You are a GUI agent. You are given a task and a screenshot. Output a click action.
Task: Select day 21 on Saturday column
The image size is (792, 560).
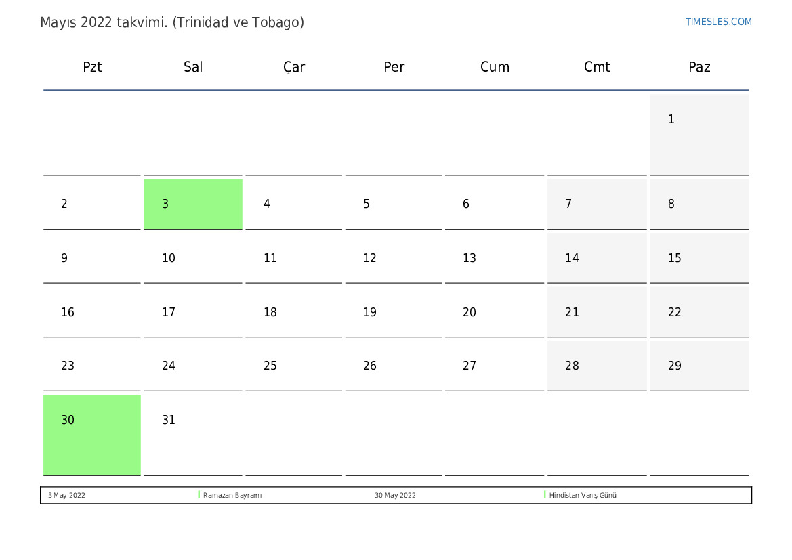click(x=597, y=312)
